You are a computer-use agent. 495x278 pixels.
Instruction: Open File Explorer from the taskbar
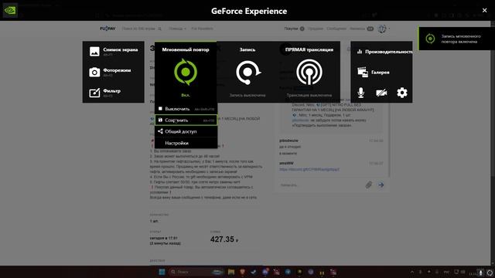tap(231, 272)
